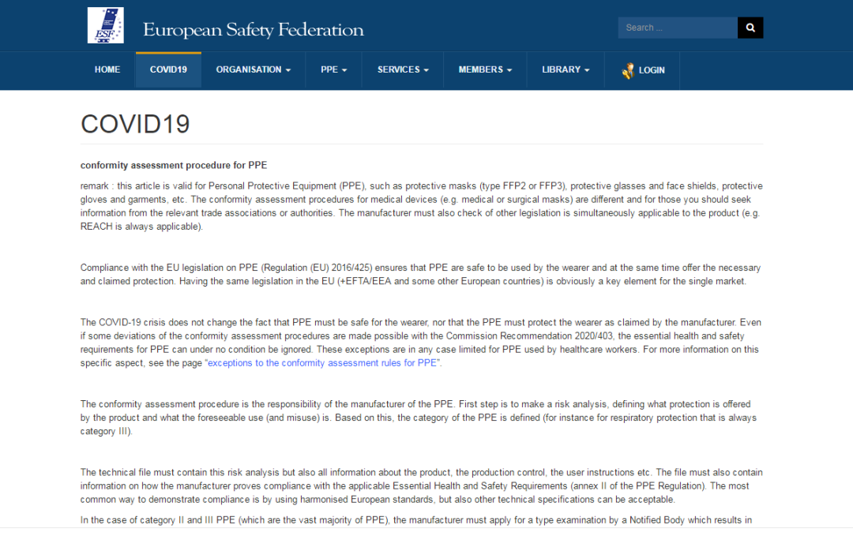
Task: Click the caret arrow next to PPE
Action: (345, 70)
